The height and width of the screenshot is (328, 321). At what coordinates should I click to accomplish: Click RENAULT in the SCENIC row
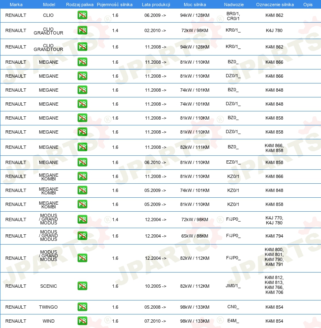click(16, 286)
